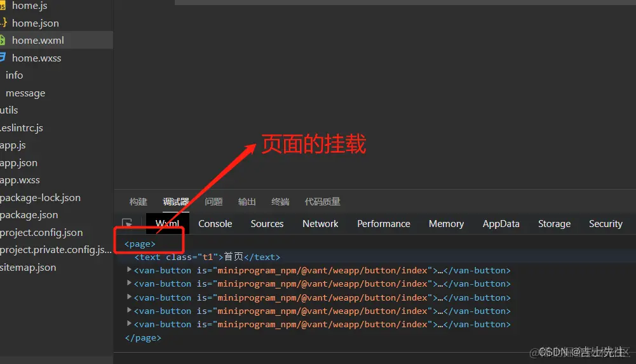
Task: Select the Wxml devtools tab
Action: coord(167,223)
